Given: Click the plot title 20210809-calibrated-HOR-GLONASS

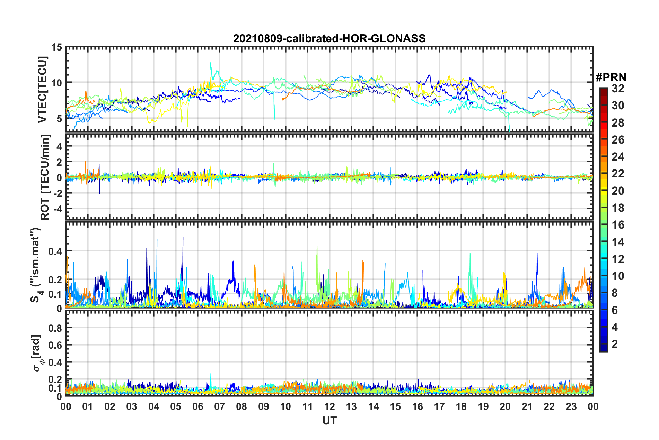Looking at the screenshot, I should tap(329, 38).
